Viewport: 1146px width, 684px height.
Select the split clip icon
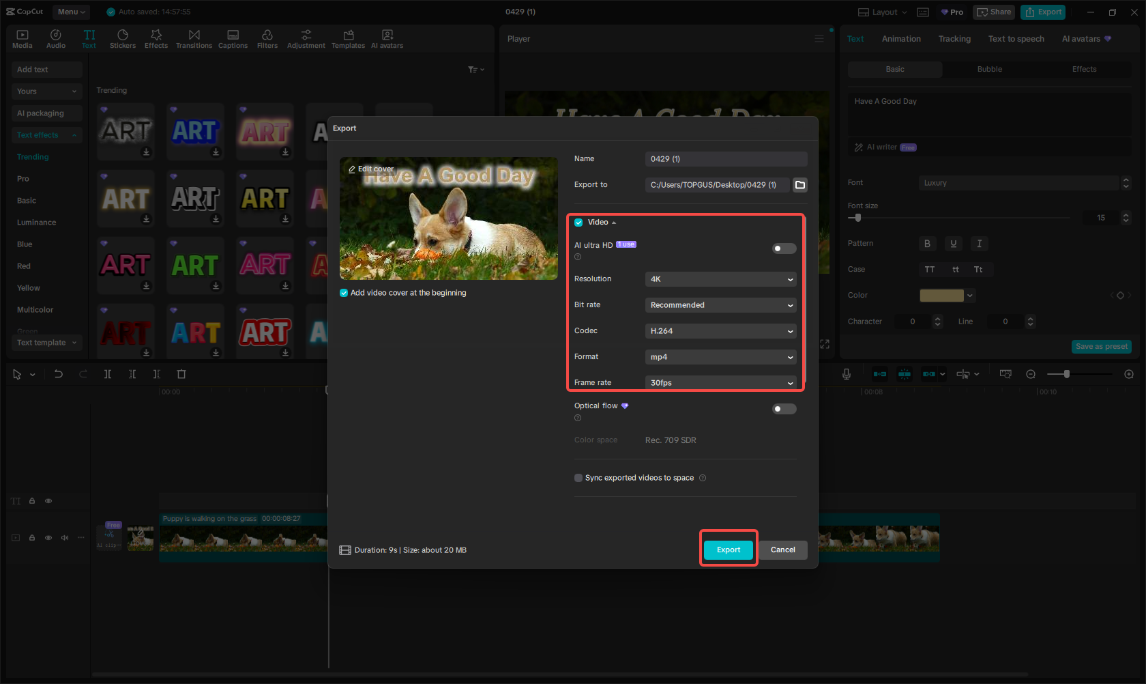pos(107,373)
